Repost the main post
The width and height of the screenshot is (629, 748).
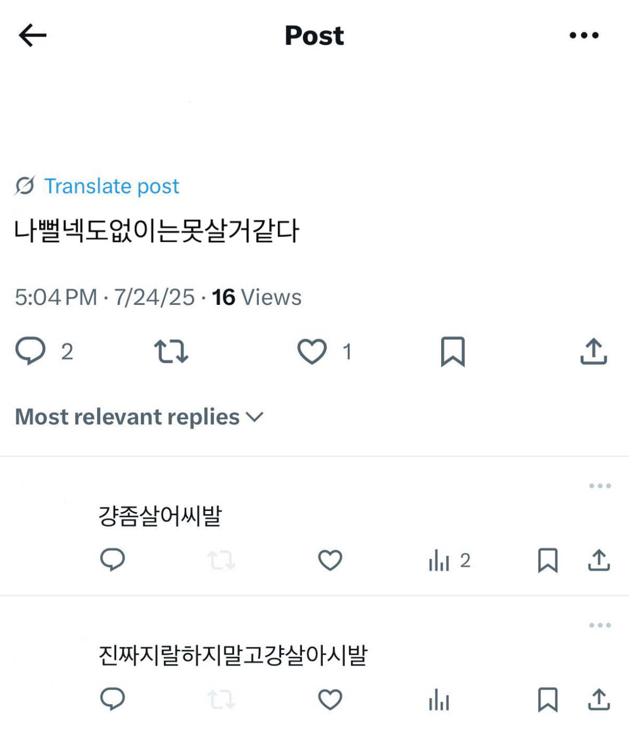pyautogui.click(x=171, y=351)
